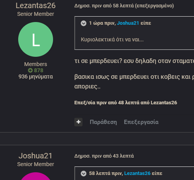Open Lezantas26 profile username heading
The image size is (194, 180).
[x=36, y=6]
